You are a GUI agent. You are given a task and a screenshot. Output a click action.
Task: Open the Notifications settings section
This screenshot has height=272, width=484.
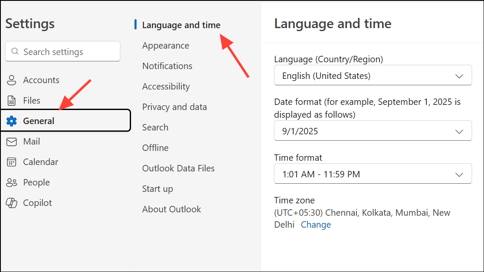[x=167, y=66]
